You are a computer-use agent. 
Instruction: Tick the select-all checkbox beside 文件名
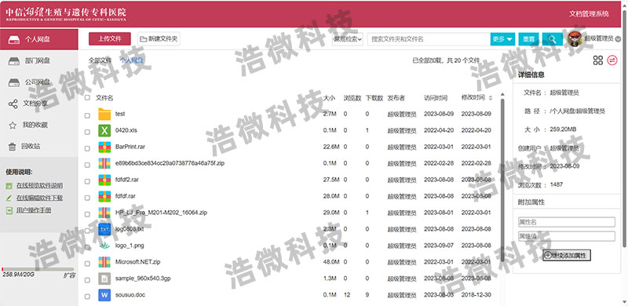[x=87, y=98]
